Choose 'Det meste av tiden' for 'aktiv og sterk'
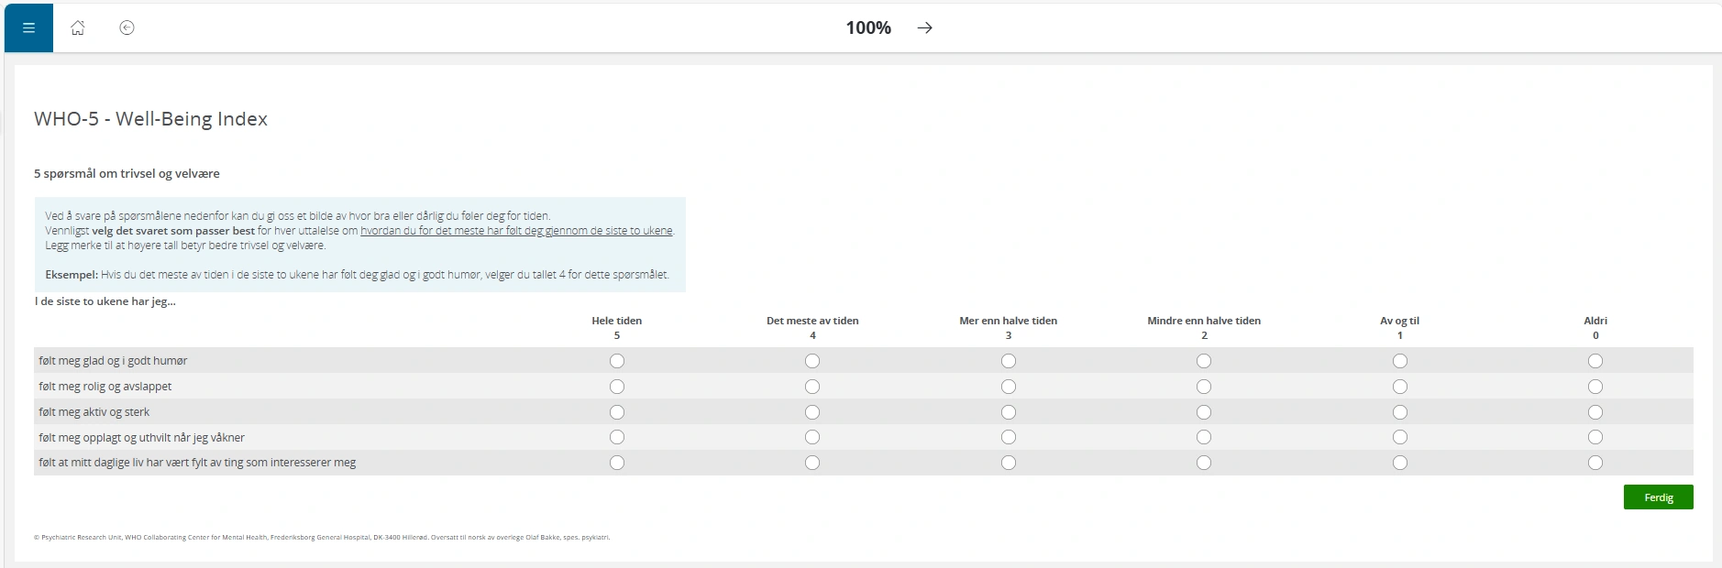This screenshot has width=1722, height=568. pos(812,412)
